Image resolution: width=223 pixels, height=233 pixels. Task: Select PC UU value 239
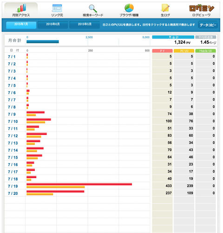click(190, 186)
